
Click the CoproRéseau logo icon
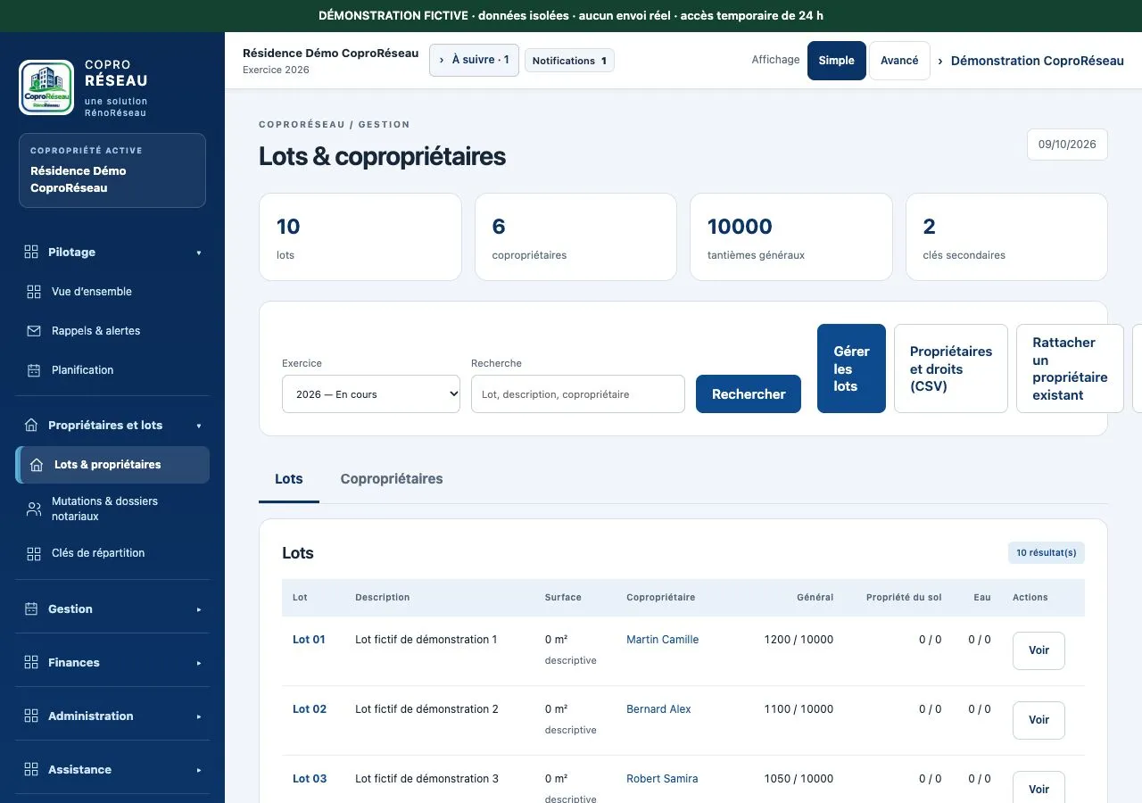coord(46,87)
